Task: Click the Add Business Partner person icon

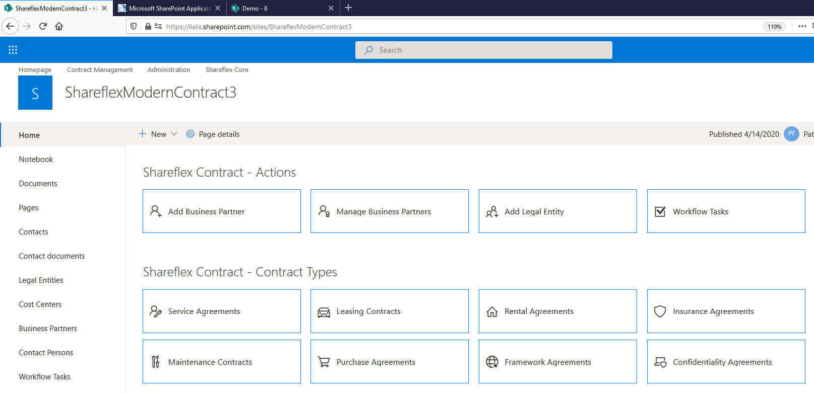Action: point(156,211)
